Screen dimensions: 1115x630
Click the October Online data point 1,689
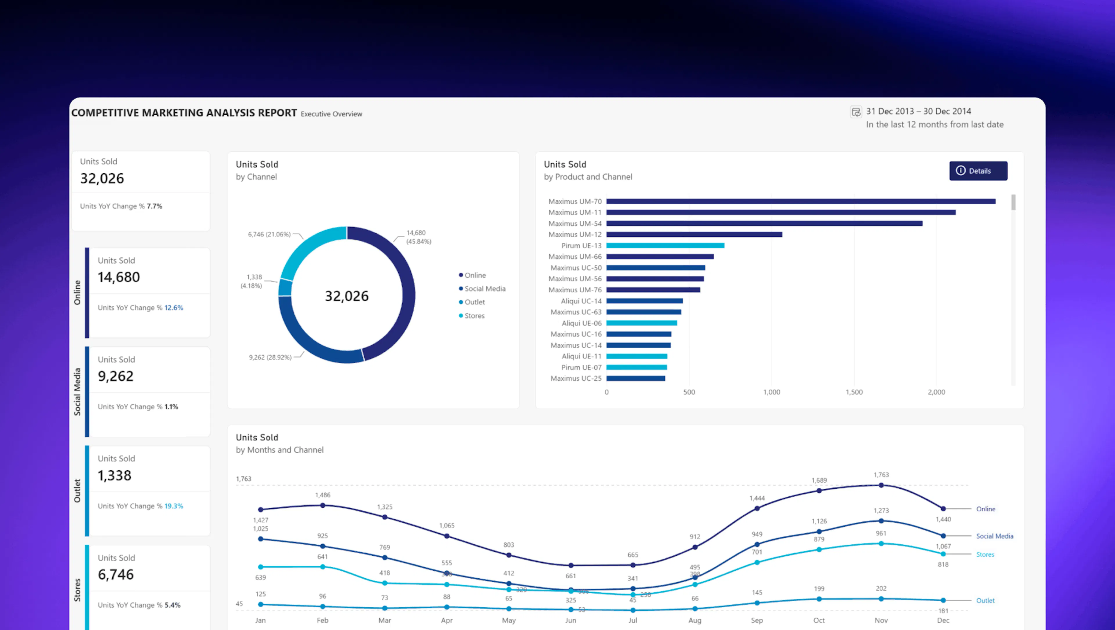(x=819, y=491)
